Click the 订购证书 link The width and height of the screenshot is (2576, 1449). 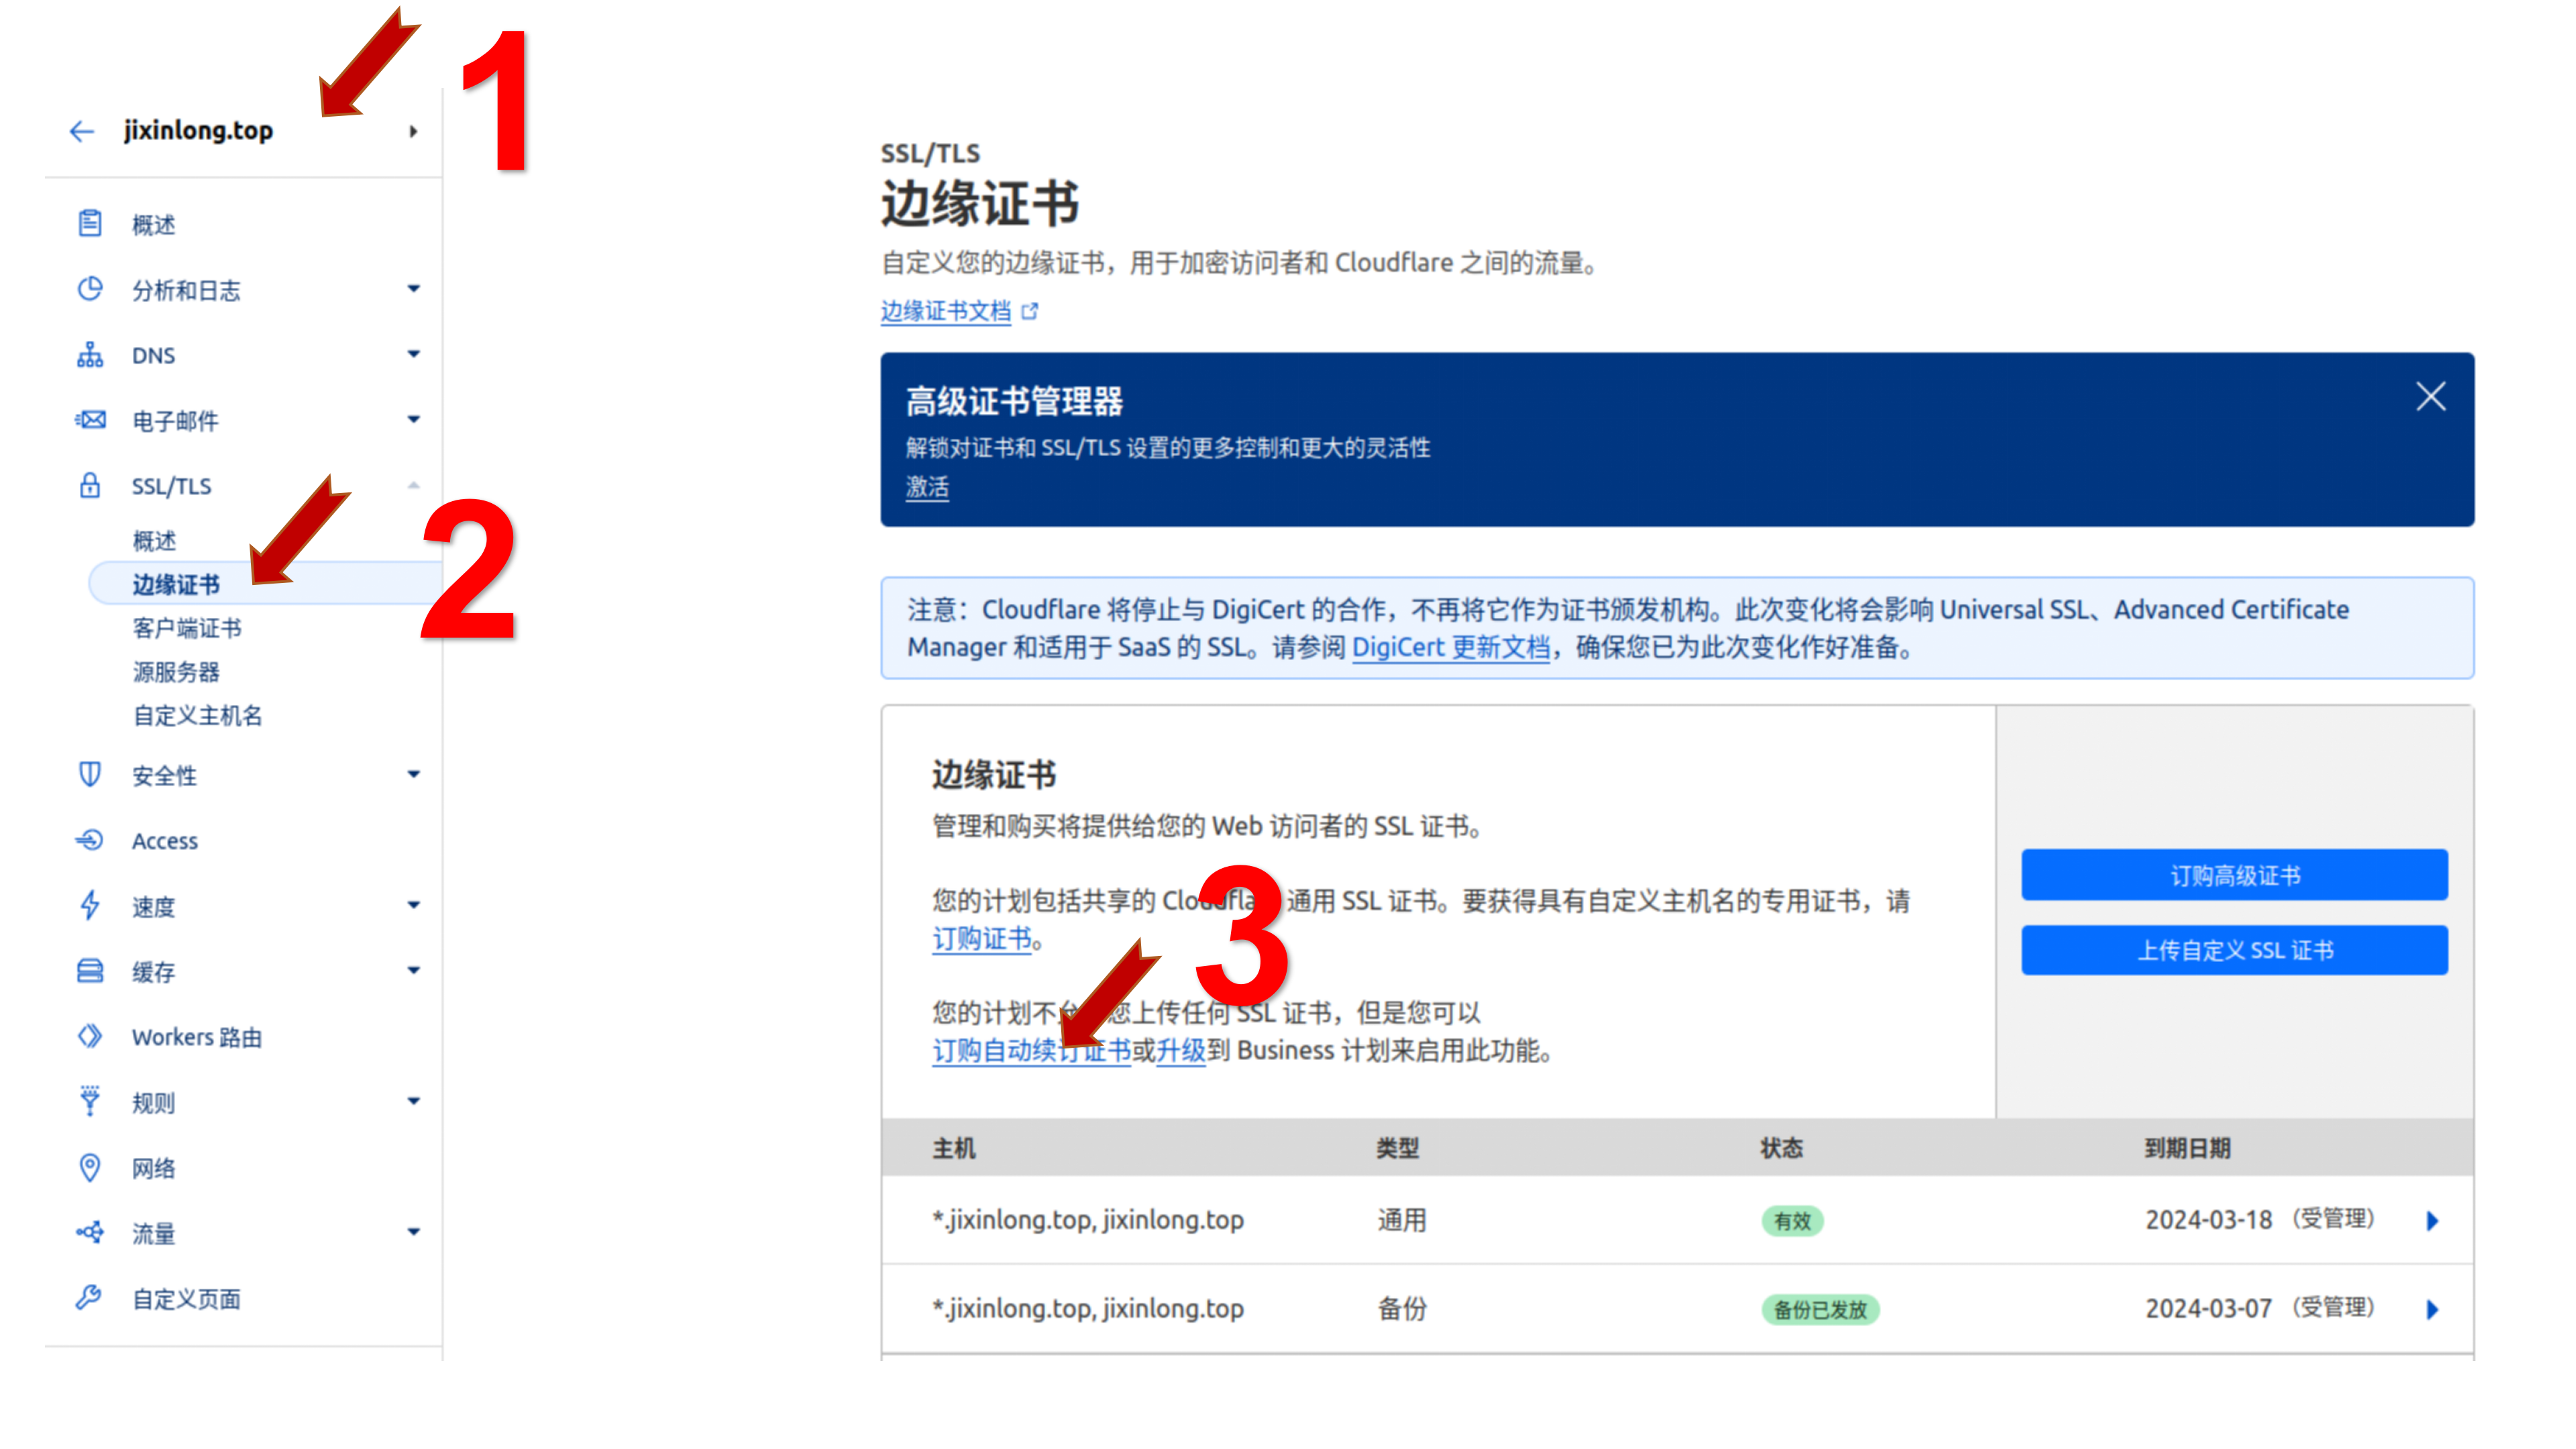point(982,938)
